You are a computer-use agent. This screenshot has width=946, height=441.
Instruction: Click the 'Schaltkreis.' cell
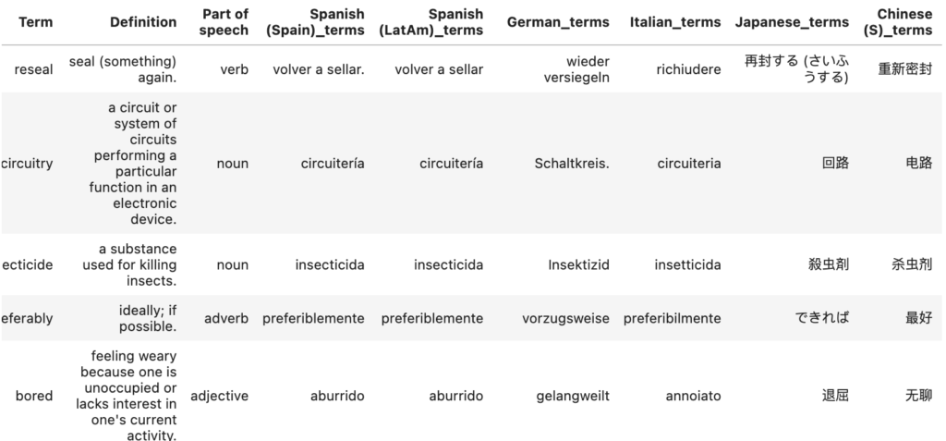[x=572, y=164]
